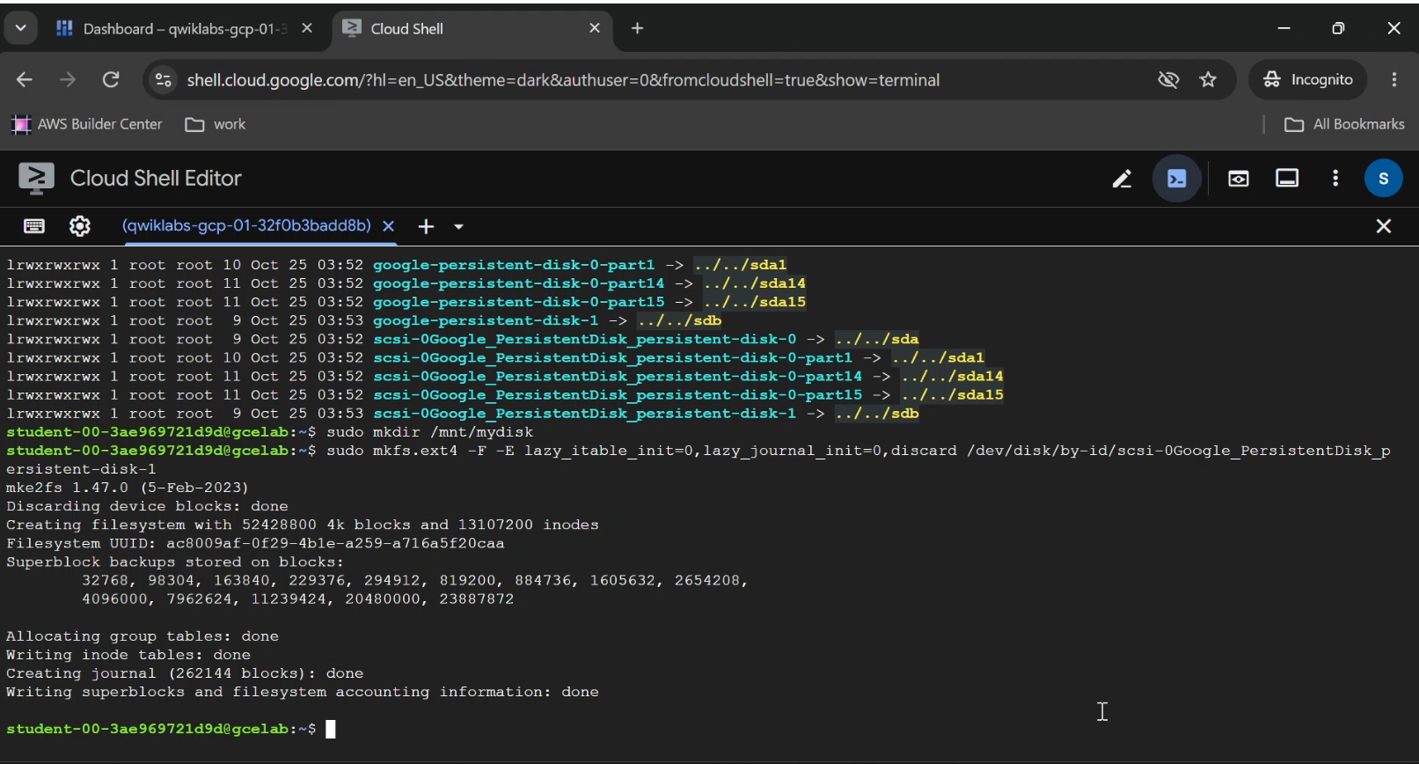Toggle the editor layout panel icon
The height and width of the screenshot is (764, 1419).
point(1287,179)
